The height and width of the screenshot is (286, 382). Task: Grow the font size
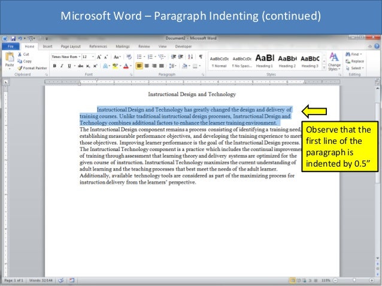coord(99,57)
